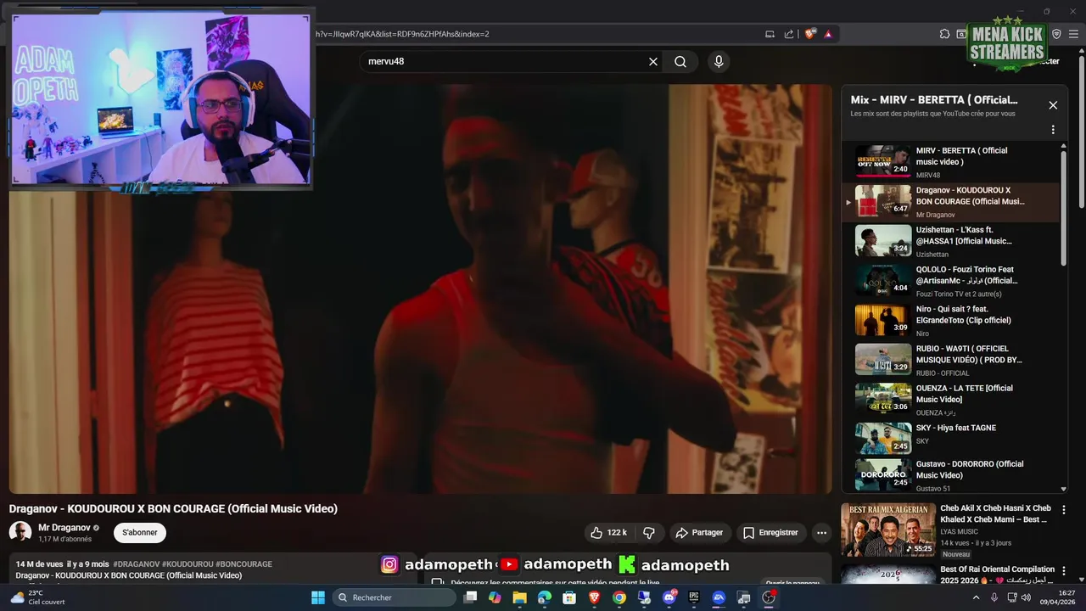1086x611 pixels.
Task: Open options for Cheb Akil recommended video
Action: (x=1064, y=510)
